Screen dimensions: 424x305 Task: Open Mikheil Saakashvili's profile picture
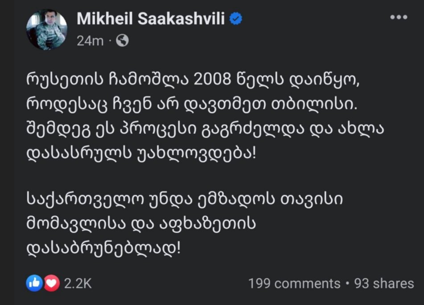46,29
